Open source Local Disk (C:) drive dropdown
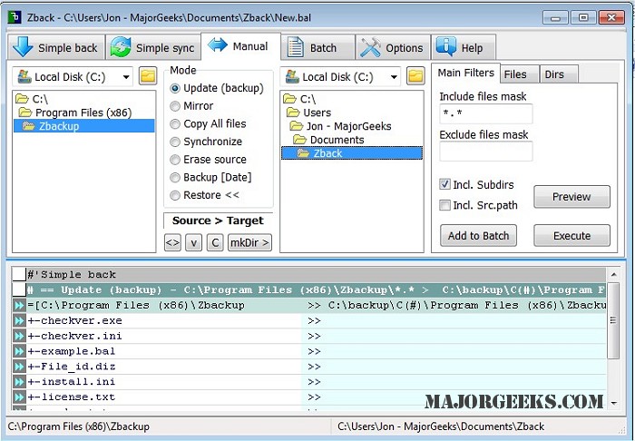The image size is (635, 441). 126,76
